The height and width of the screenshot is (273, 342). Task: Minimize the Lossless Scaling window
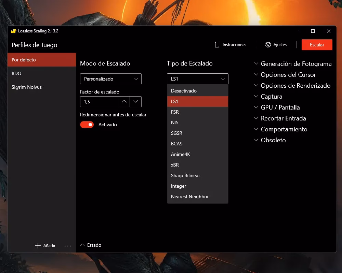pyautogui.click(x=297, y=31)
